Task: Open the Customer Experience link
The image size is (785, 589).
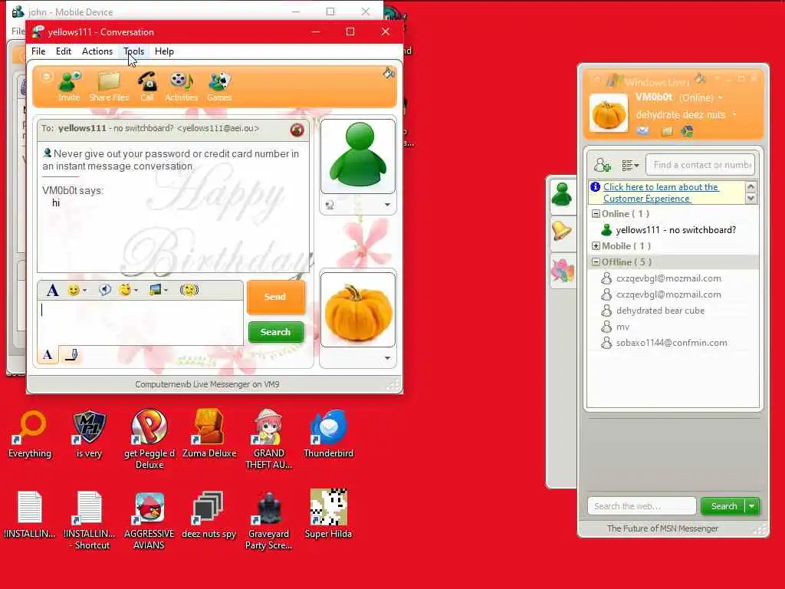Action: click(x=660, y=192)
